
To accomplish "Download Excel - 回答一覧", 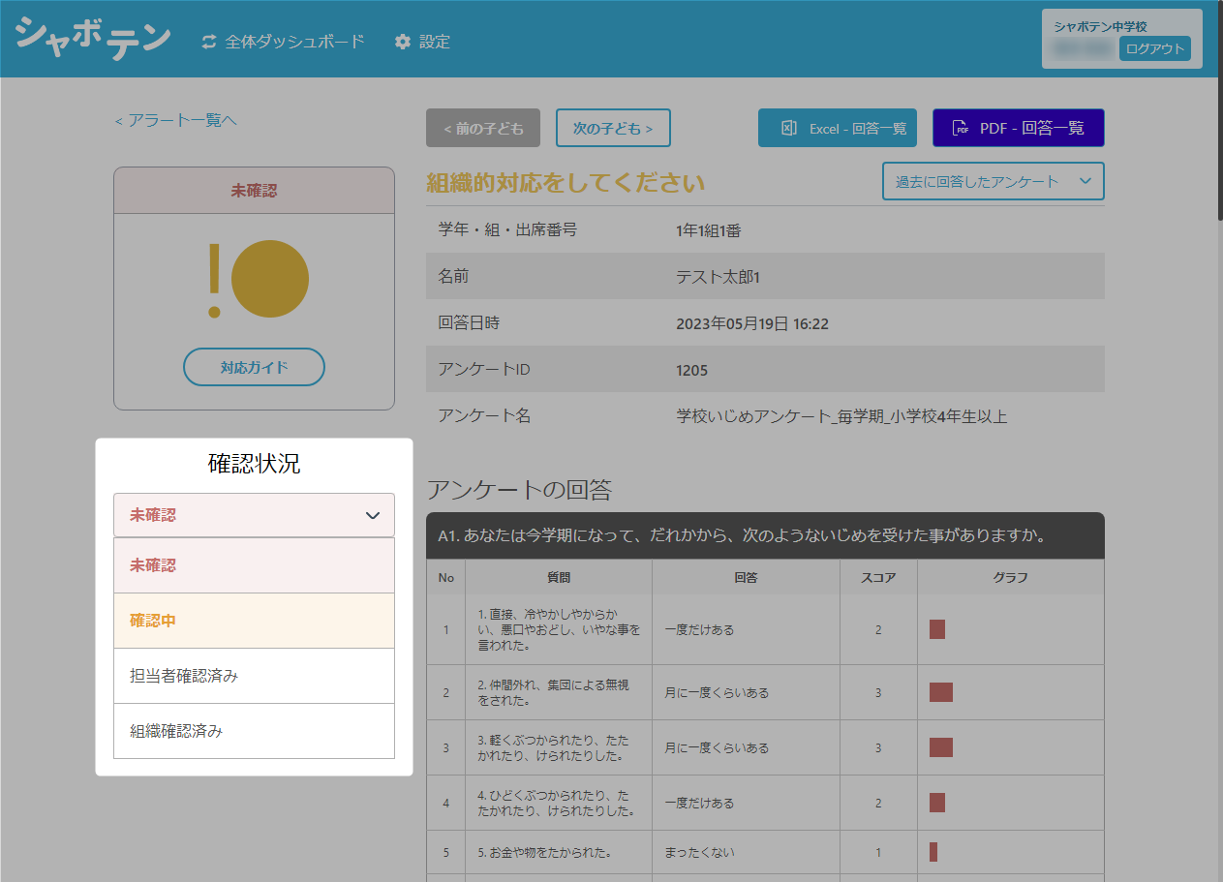I will tap(838, 128).
